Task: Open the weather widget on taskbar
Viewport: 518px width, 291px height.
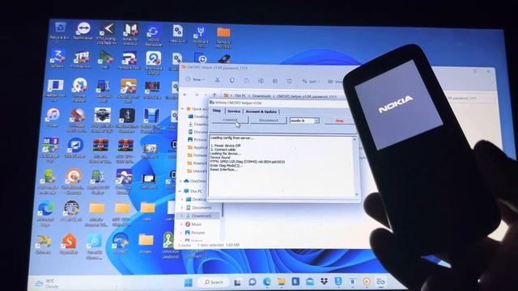Action: point(47,284)
